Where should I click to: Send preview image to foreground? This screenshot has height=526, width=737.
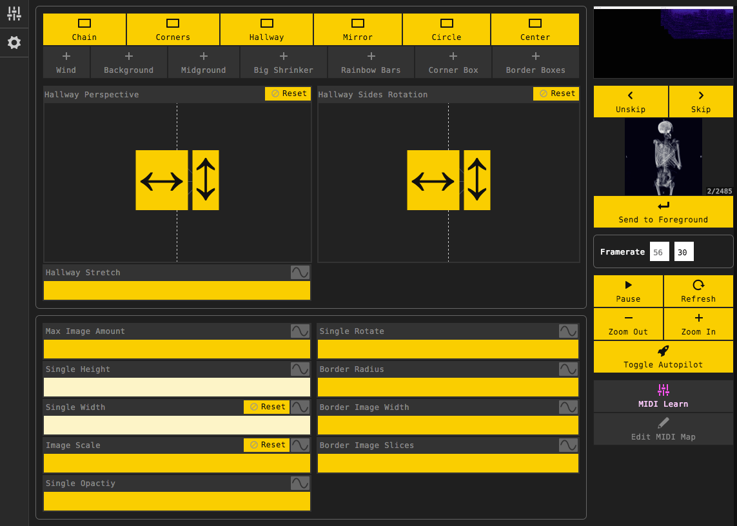(663, 212)
